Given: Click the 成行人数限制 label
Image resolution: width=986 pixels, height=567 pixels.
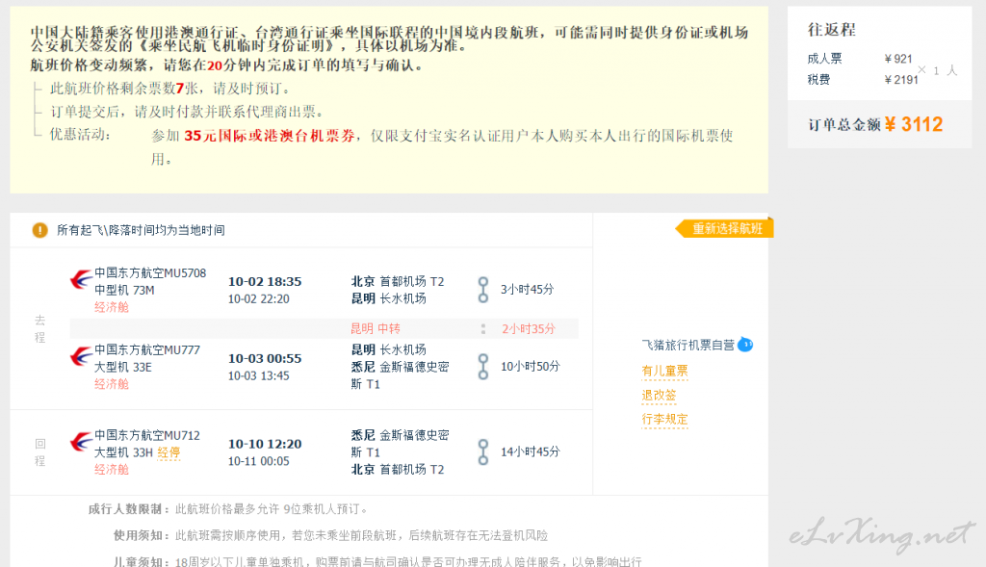Looking at the screenshot, I should [x=129, y=509].
